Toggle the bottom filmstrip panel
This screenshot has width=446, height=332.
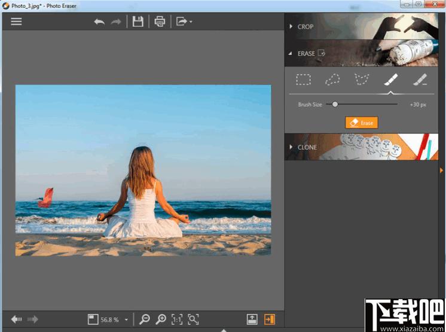point(252,319)
